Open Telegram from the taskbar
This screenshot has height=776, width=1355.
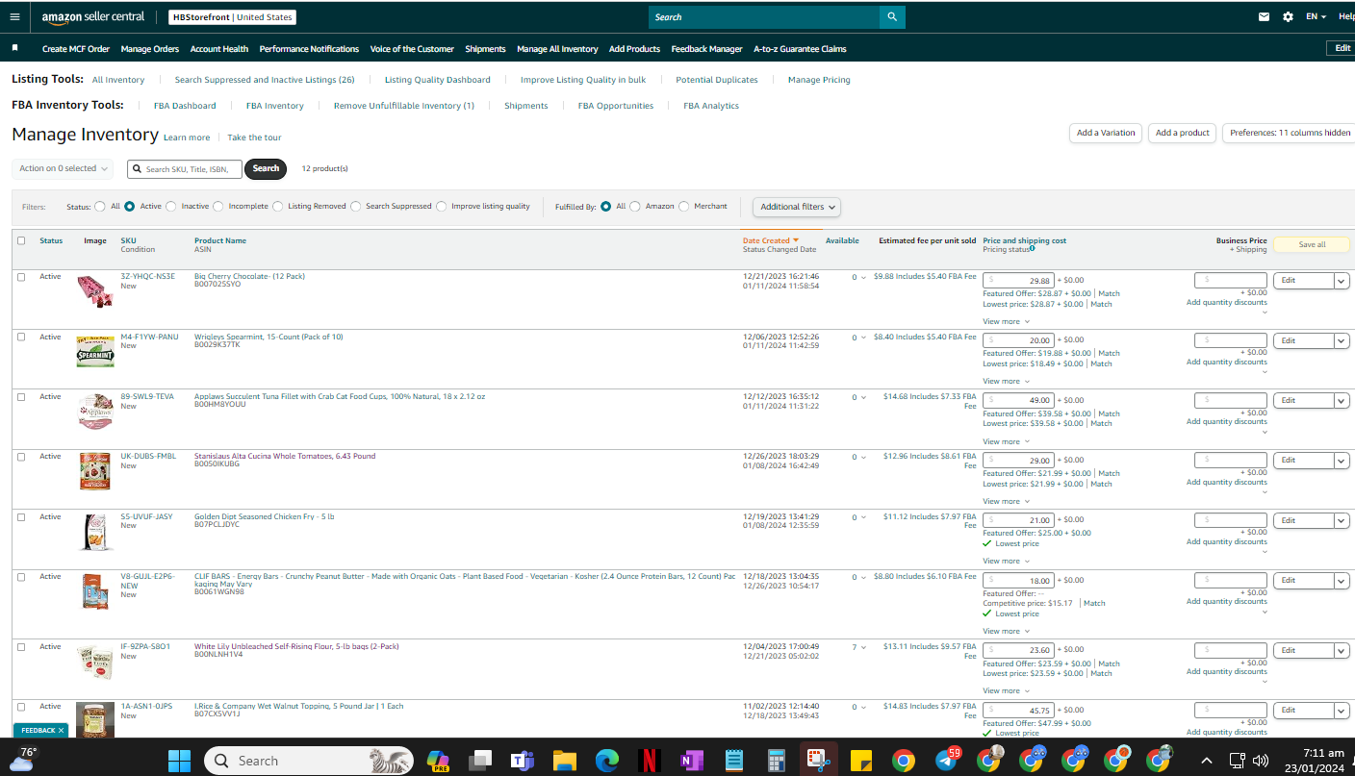pos(946,761)
